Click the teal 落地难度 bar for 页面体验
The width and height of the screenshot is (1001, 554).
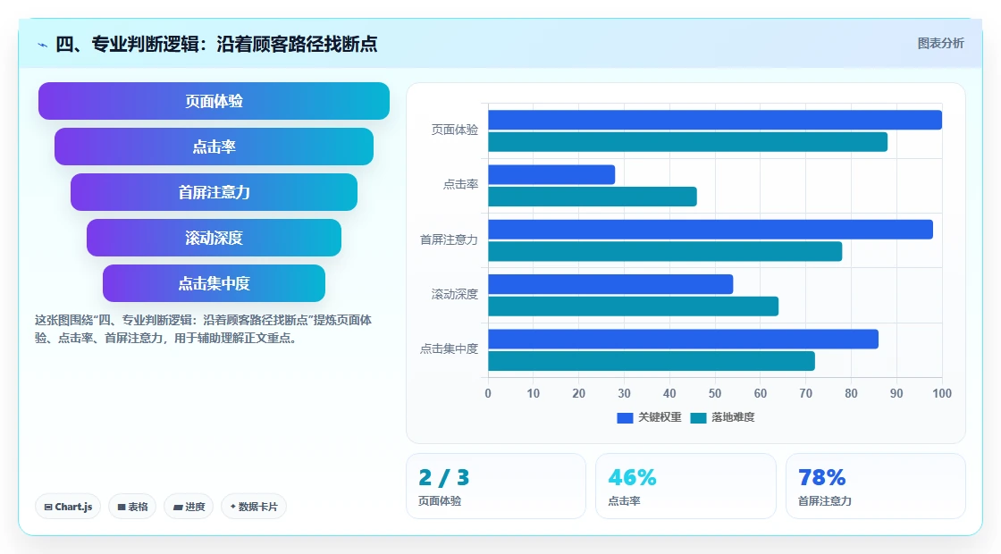tap(687, 142)
